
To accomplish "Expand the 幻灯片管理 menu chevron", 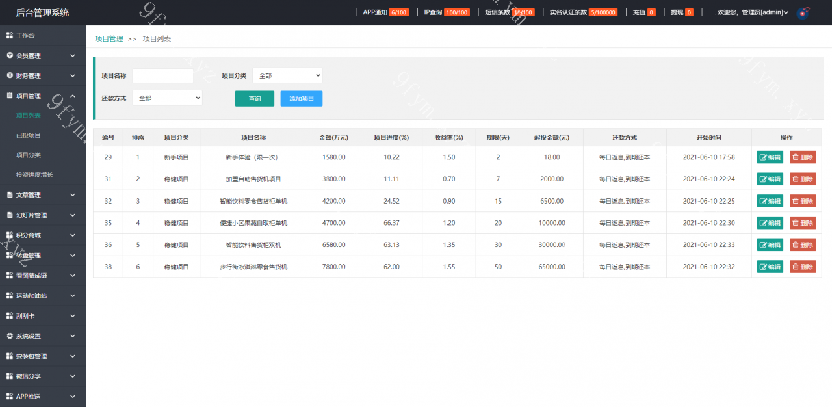I will pyautogui.click(x=73, y=215).
